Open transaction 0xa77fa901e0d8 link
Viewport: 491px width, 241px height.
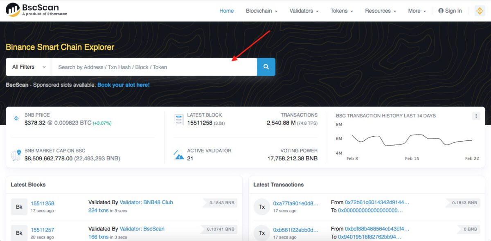pyautogui.click(x=296, y=203)
